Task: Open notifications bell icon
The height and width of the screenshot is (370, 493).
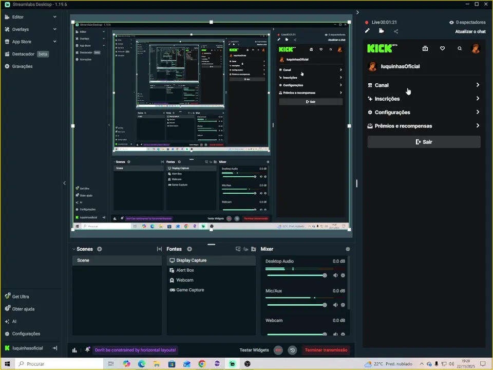Action: click(x=87, y=349)
